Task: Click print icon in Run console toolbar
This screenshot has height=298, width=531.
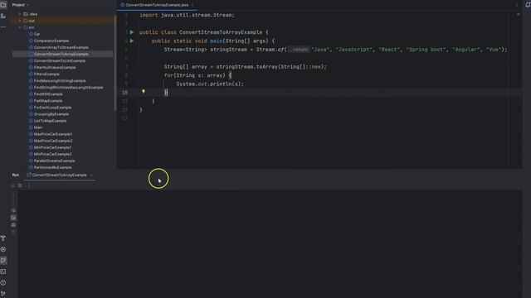Action: tap(13, 225)
